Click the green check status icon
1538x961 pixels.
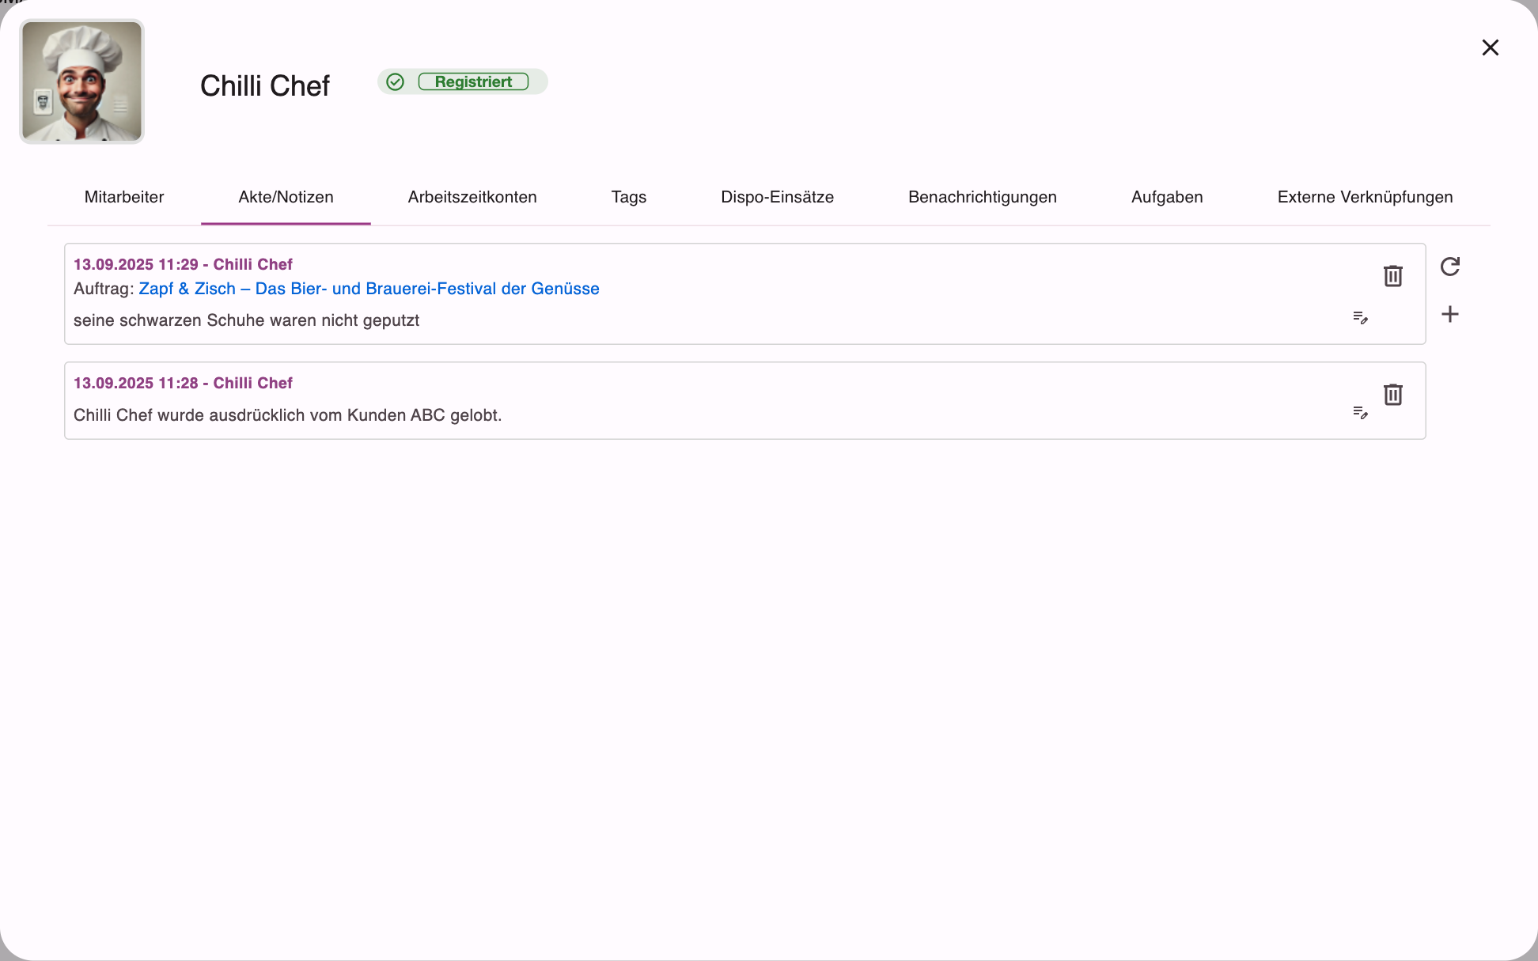[395, 81]
